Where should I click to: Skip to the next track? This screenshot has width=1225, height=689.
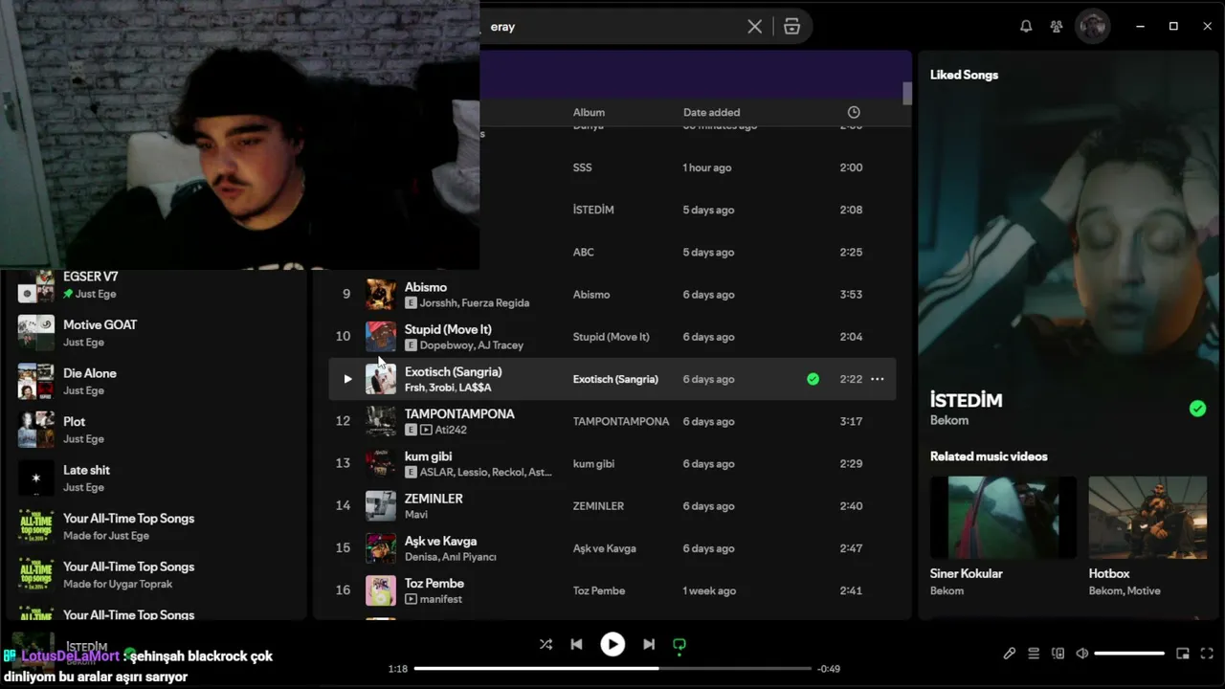coord(649,645)
